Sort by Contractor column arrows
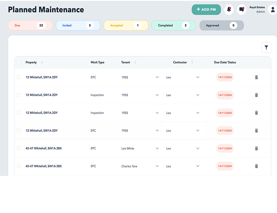Viewport: 277px width, 213px height. coord(192,62)
